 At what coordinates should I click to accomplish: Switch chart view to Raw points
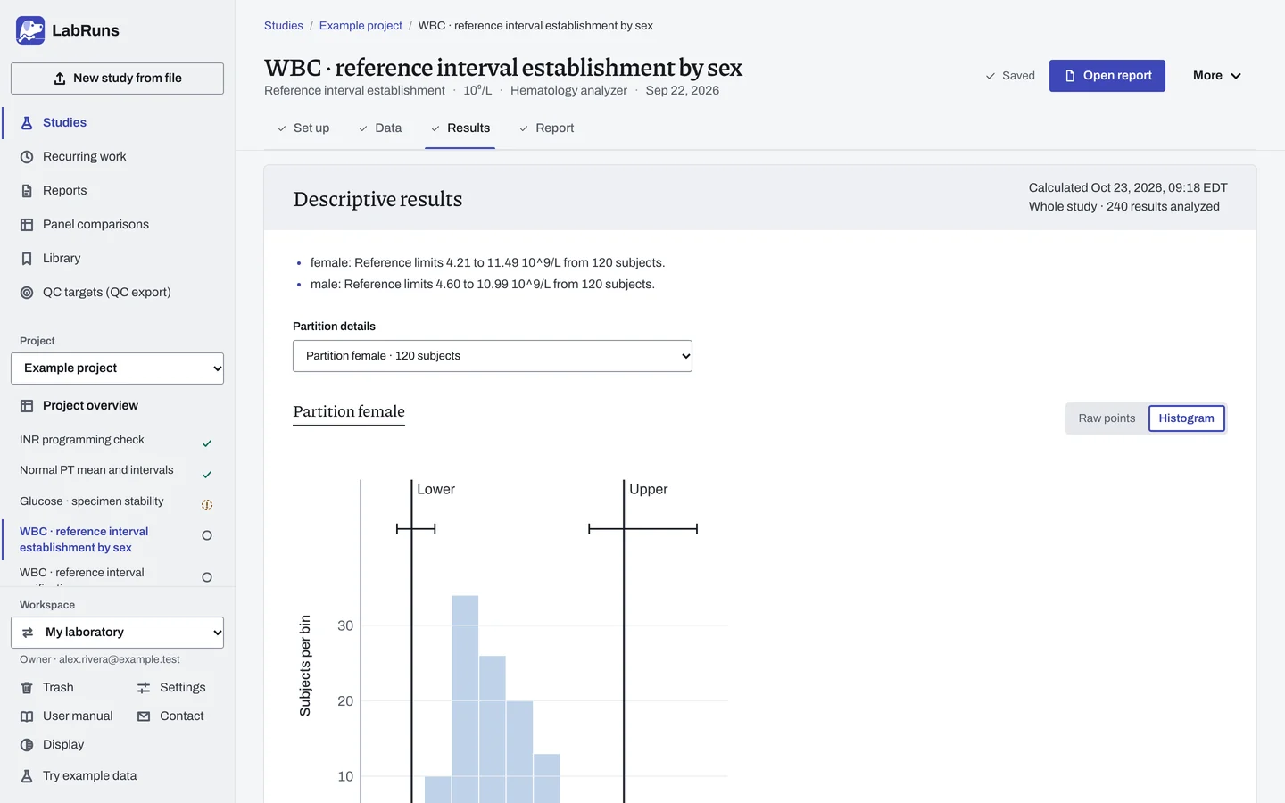1107,418
